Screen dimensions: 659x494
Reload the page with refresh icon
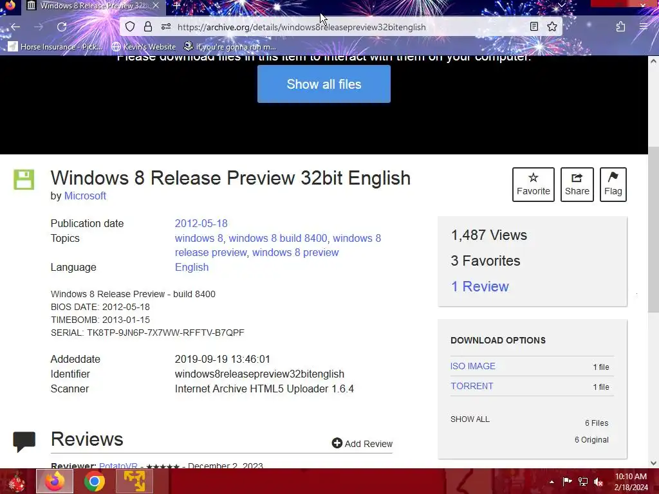[62, 27]
